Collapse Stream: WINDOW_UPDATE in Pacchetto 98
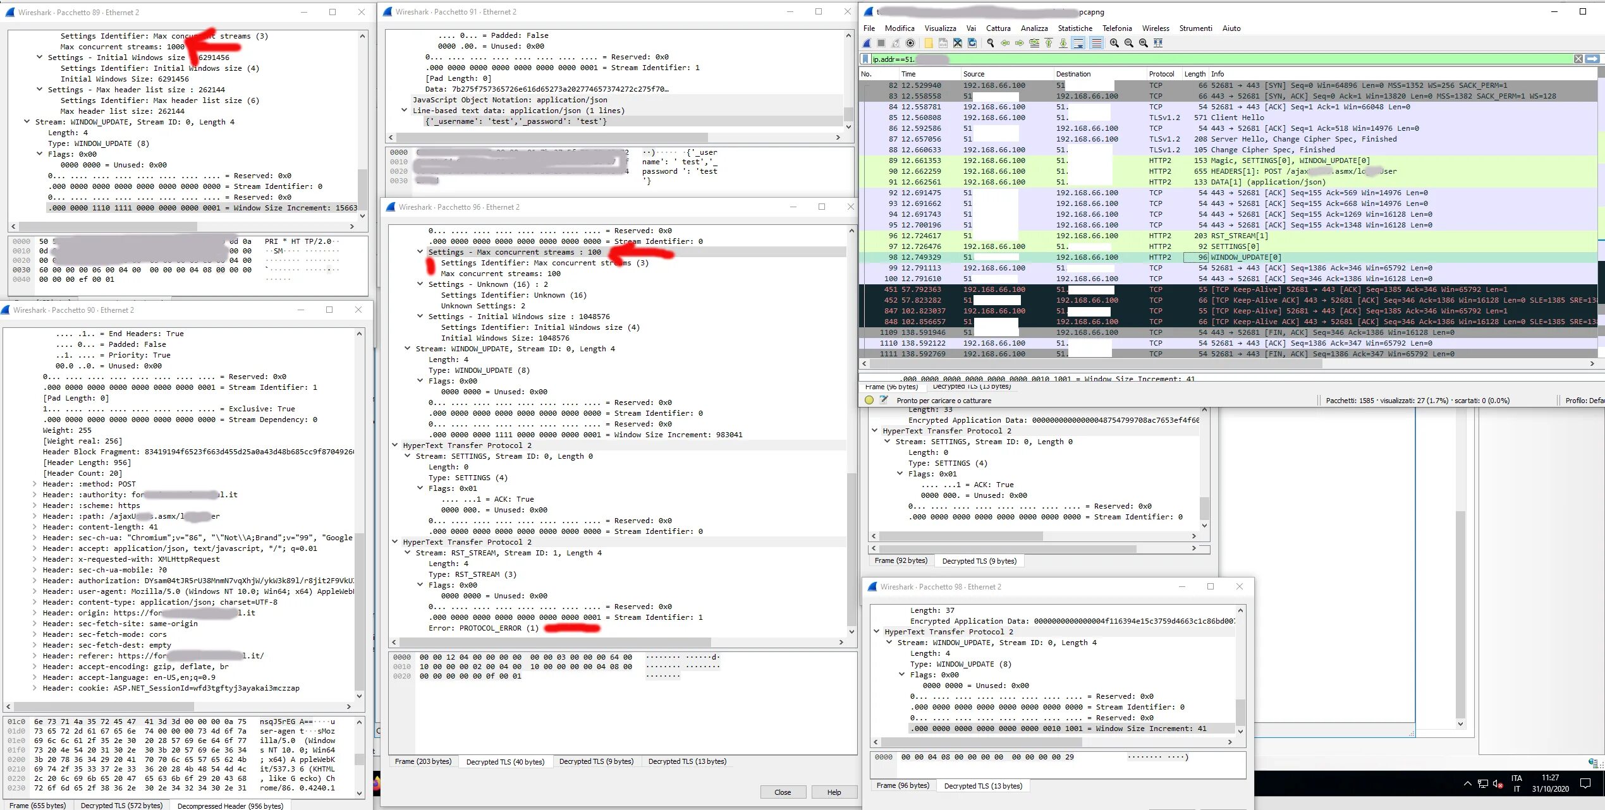The height and width of the screenshot is (810, 1605). (889, 642)
